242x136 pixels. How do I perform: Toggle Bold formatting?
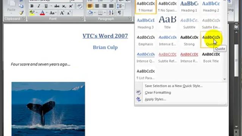pyautogui.click(x=32, y=6)
